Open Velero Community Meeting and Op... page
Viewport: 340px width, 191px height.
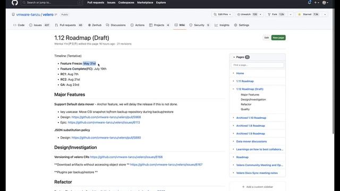click(x=260, y=165)
